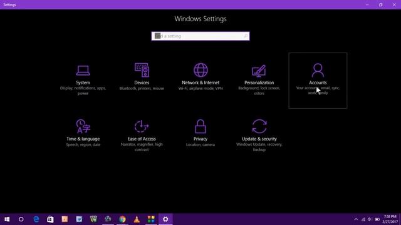Open the Accounts settings tile
This screenshot has height=225, width=401.
click(318, 81)
